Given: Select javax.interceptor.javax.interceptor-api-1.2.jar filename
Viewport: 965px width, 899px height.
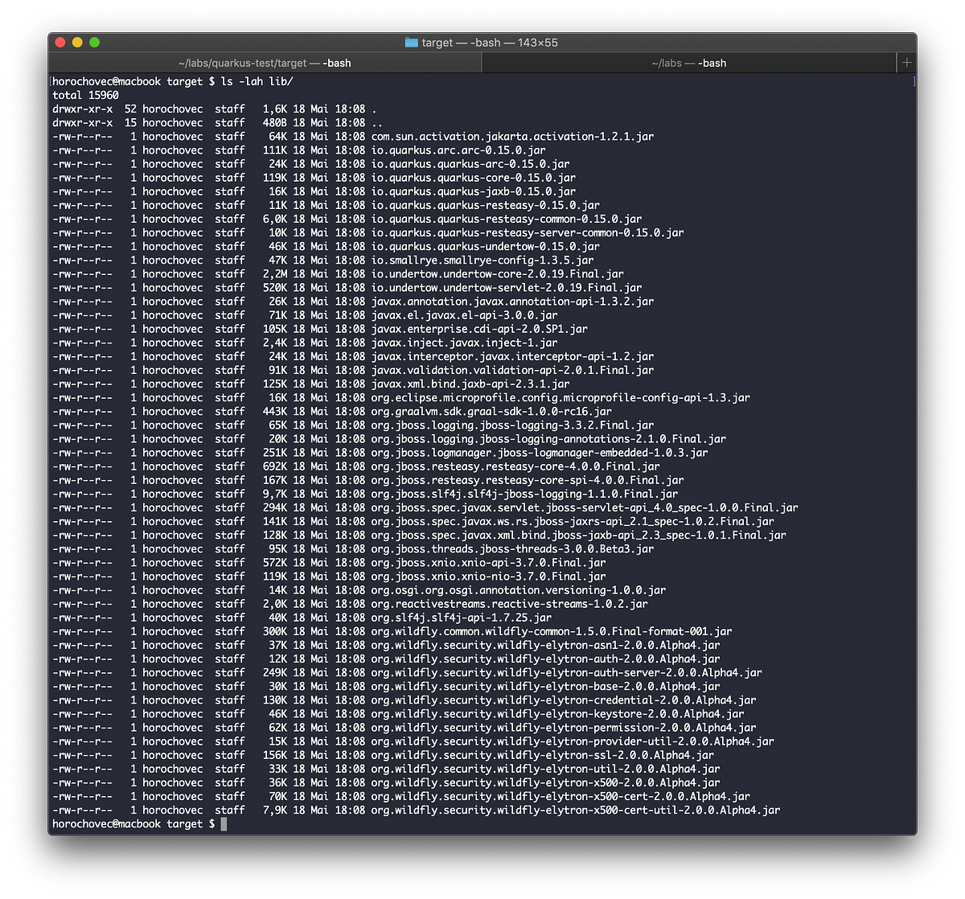Looking at the screenshot, I should click(512, 356).
